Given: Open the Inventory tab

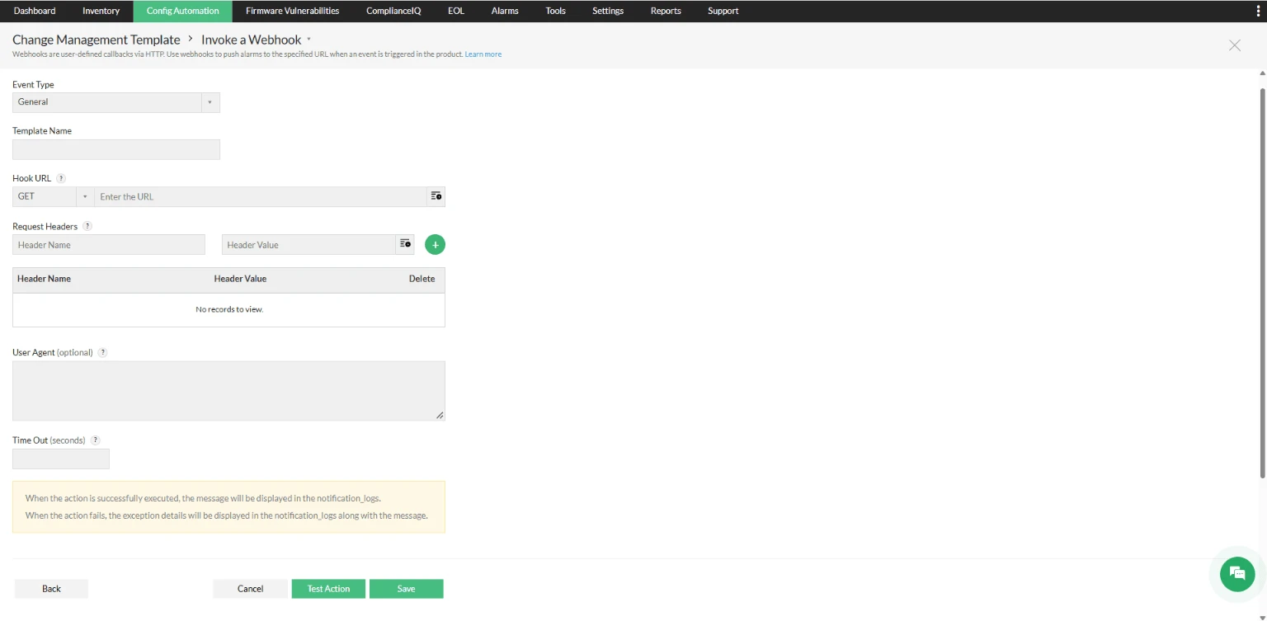Looking at the screenshot, I should 101,11.
